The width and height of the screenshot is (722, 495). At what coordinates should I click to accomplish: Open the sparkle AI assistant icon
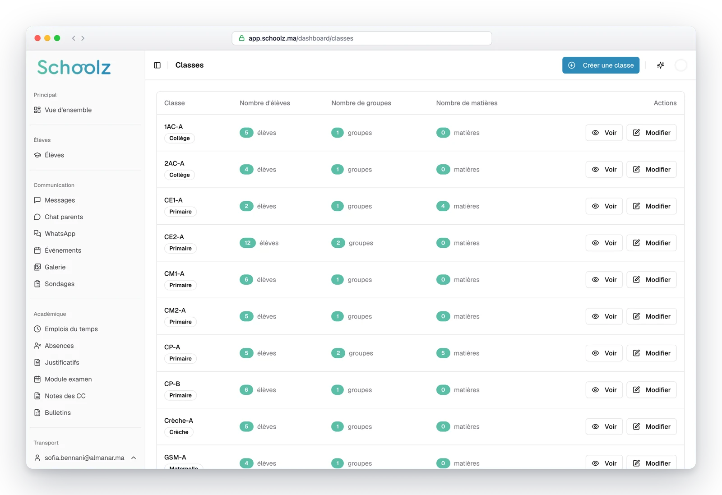point(661,65)
